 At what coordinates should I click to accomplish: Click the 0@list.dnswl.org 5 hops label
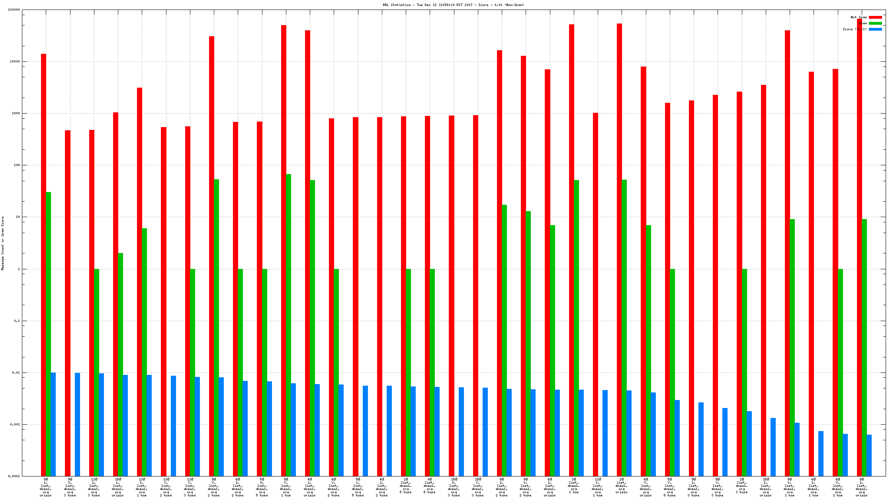(429, 486)
